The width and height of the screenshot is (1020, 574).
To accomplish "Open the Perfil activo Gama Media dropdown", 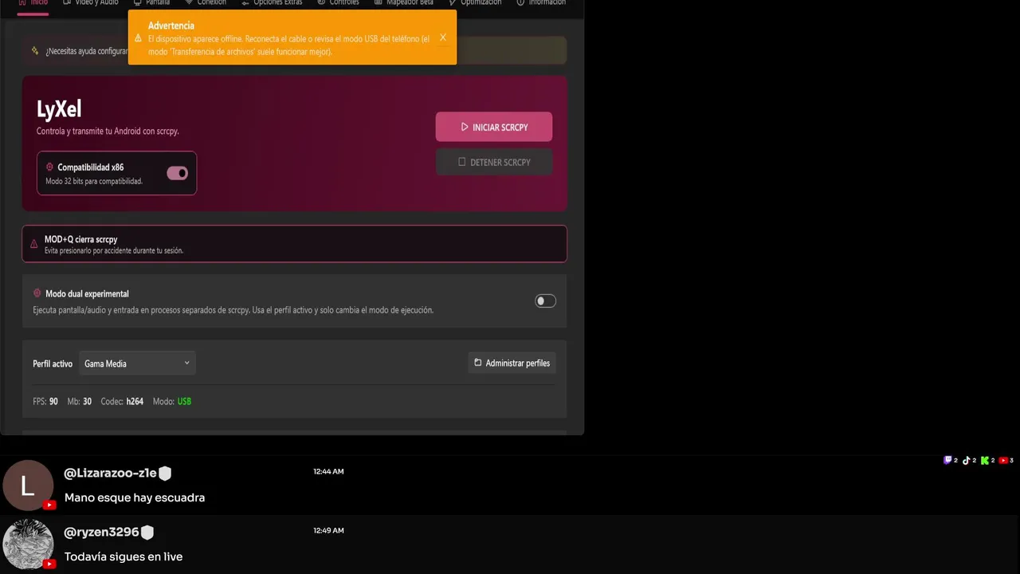I will pos(137,364).
